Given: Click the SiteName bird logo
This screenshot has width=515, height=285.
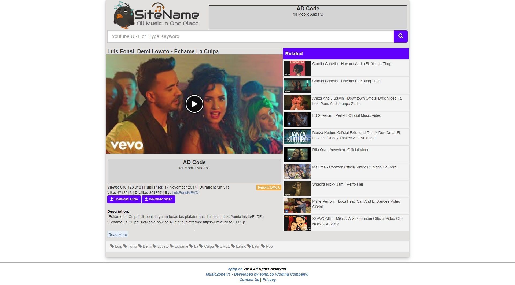Looking at the screenshot, I should [x=156, y=15].
